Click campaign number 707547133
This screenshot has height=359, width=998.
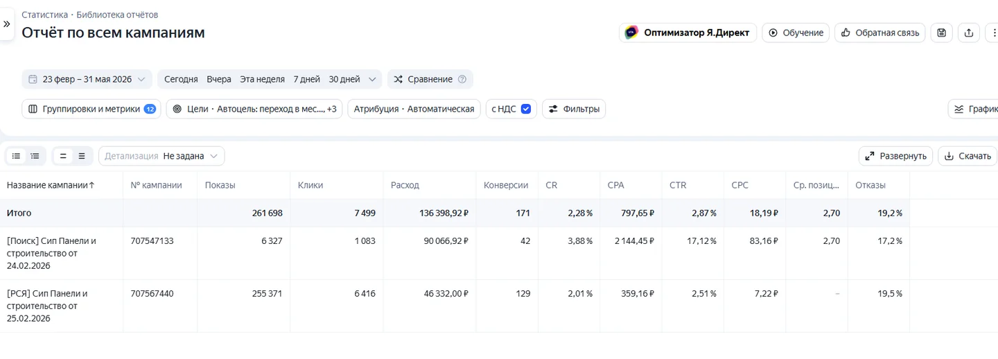(152, 240)
